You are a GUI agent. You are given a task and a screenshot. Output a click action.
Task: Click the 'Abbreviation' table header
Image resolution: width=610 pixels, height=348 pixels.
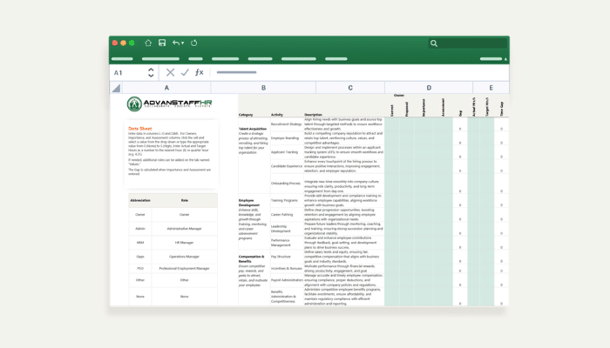click(x=140, y=200)
